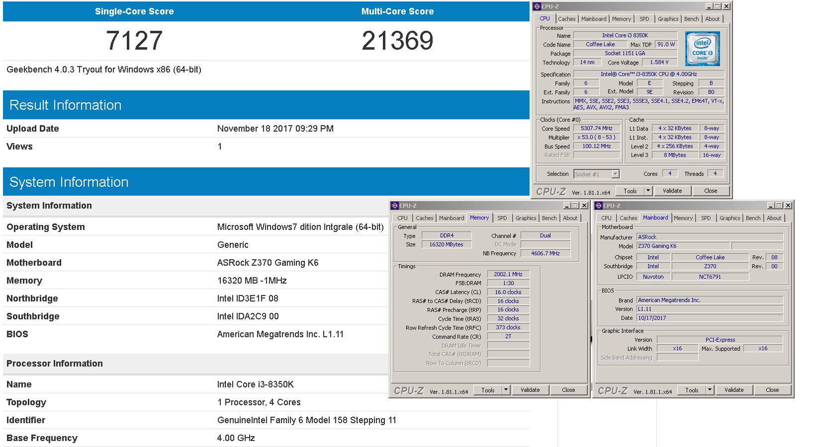
Task: Click the NB Frequency value 4606.7 MHz
Action: click(x=545, y=253)
